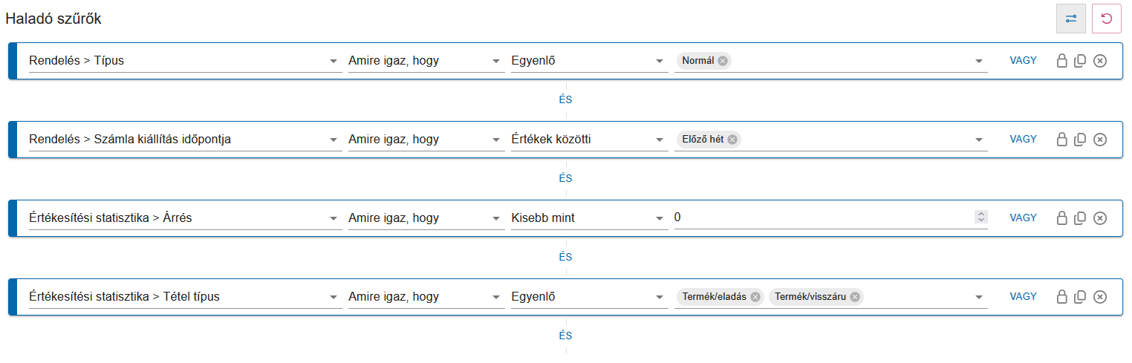Lock the Számla kiállítás időpontja filter row

1062,140
